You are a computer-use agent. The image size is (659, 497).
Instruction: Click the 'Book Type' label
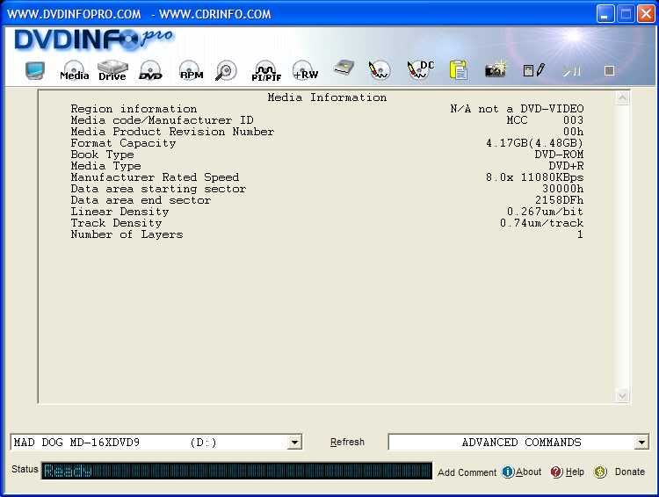coord(102,155)
